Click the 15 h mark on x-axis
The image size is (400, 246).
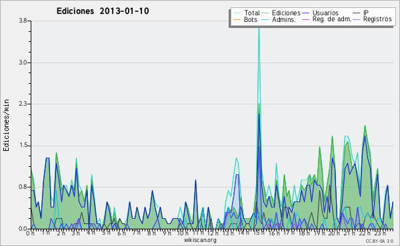[259, 233]
